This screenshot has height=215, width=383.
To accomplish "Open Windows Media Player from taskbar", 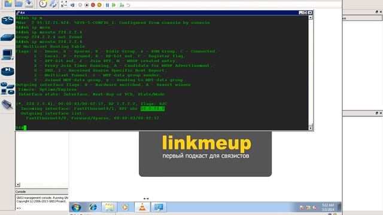I will tap(125, 207).
